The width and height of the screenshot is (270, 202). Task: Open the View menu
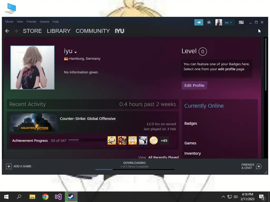click(x=20, y=22)
